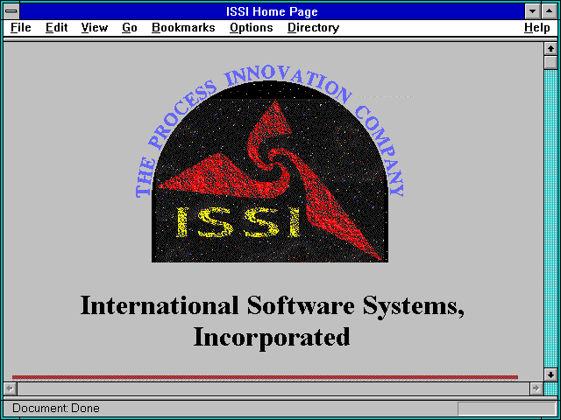Click the horizontal scrollbar track

(x=273, y=388)
